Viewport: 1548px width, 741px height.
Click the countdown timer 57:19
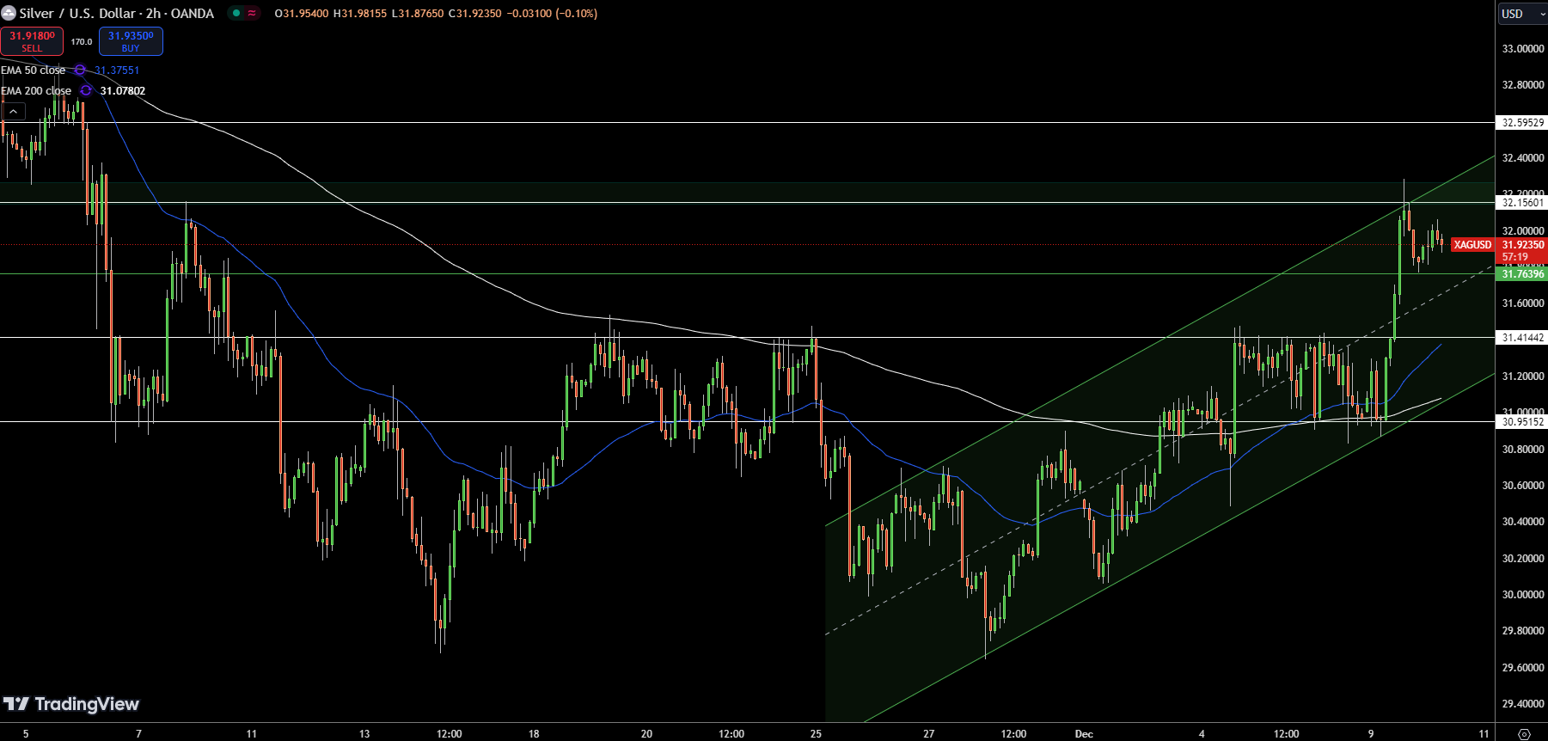click(x=1515, y=257)
